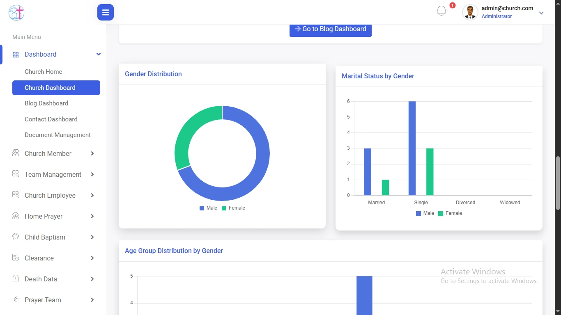The image size is (561, 315).
Task: Select the Clearance document icon
Action: pos(16,258)
